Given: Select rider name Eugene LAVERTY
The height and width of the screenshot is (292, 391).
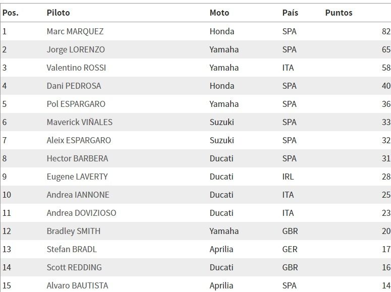Looking at the screenshot, I should pyautogui.click(x=77, y=177).
